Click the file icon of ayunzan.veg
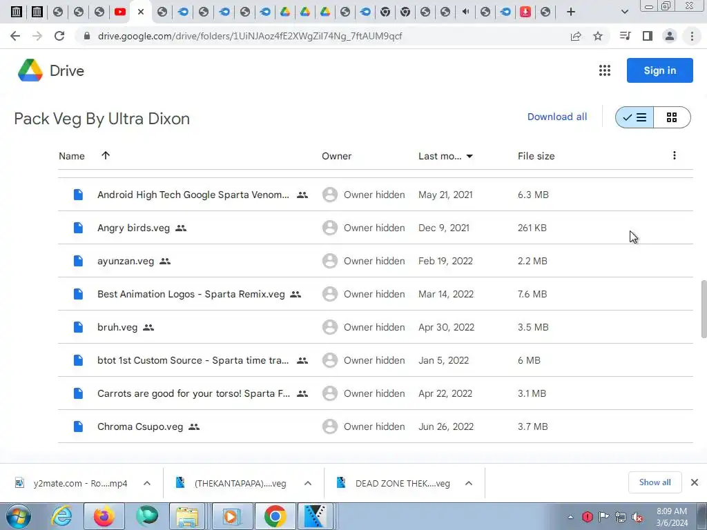 coord(78,261)
